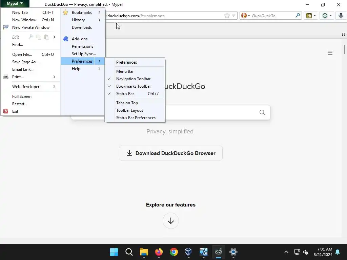Image resolution: width=347 pixels, height=260 pixels.
Task: Open the Windows Start button
Action: click(114, 252)
